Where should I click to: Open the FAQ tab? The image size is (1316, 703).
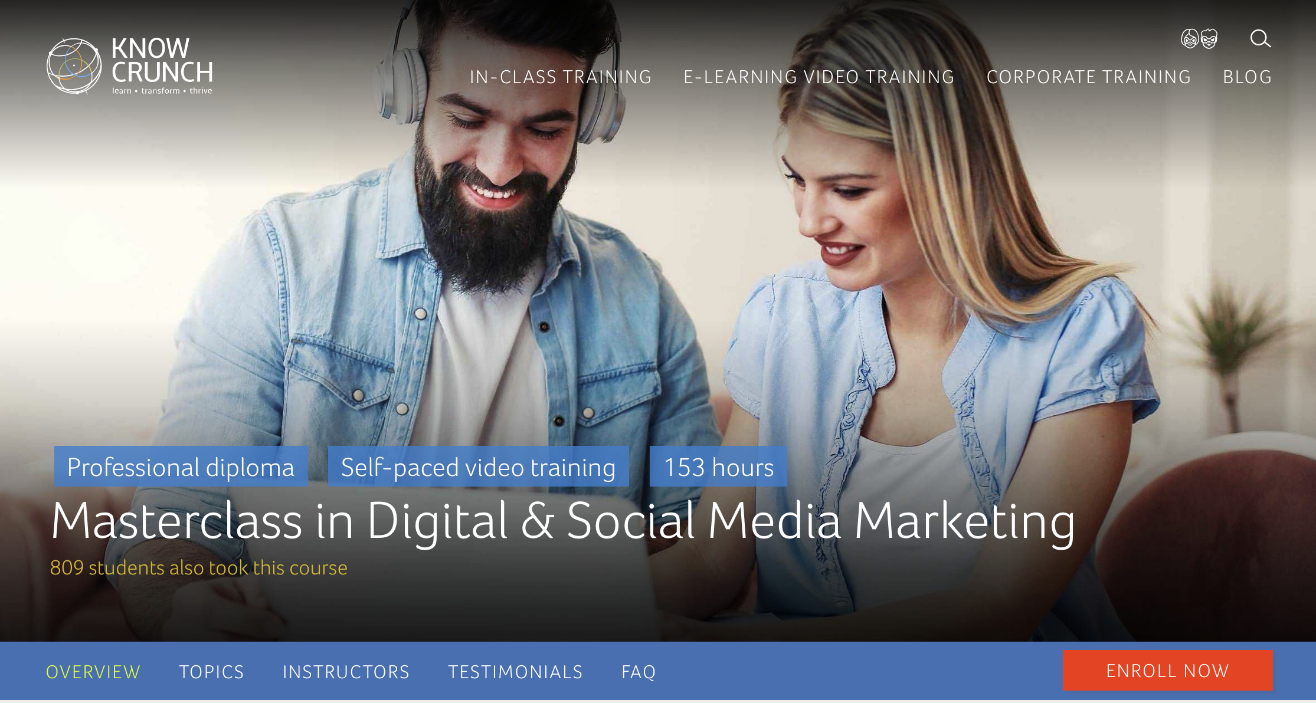(x=639, y=672)
